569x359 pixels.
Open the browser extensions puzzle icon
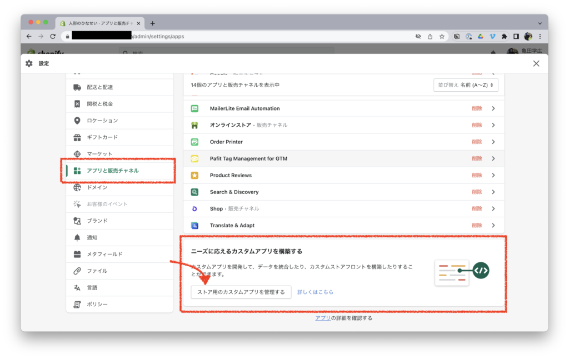504,36
